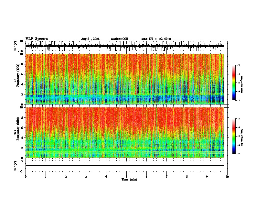Click the ch.2 colorbar log(PSD) units label
Screen dimensions: 256x198
pyautogui.click(x=242, y=137)
